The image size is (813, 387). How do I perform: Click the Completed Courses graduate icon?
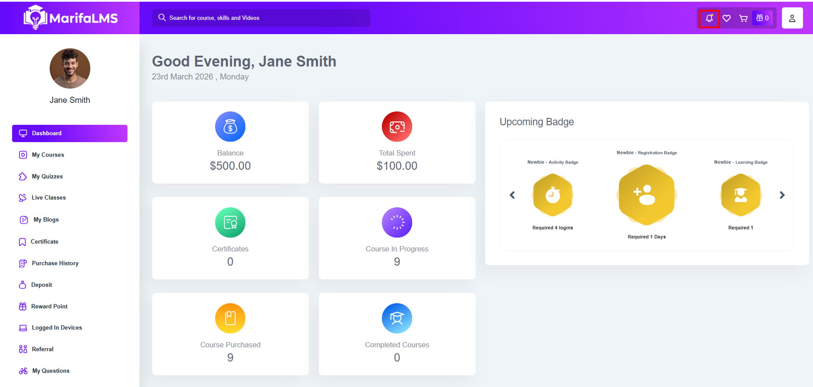(x=397, y=318)
